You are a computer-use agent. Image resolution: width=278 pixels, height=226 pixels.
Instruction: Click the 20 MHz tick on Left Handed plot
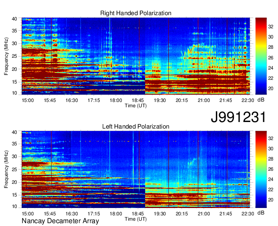coord(14,182)
